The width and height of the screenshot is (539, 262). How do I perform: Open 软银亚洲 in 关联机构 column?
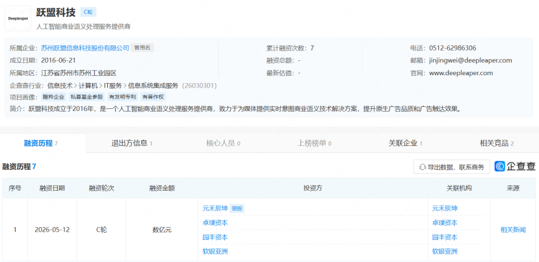(x=445, y=252)
